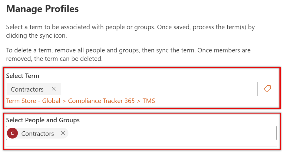Screen dimensions: 284x153
Task: Click the red C avatar circle
Action: click(12, 133)
